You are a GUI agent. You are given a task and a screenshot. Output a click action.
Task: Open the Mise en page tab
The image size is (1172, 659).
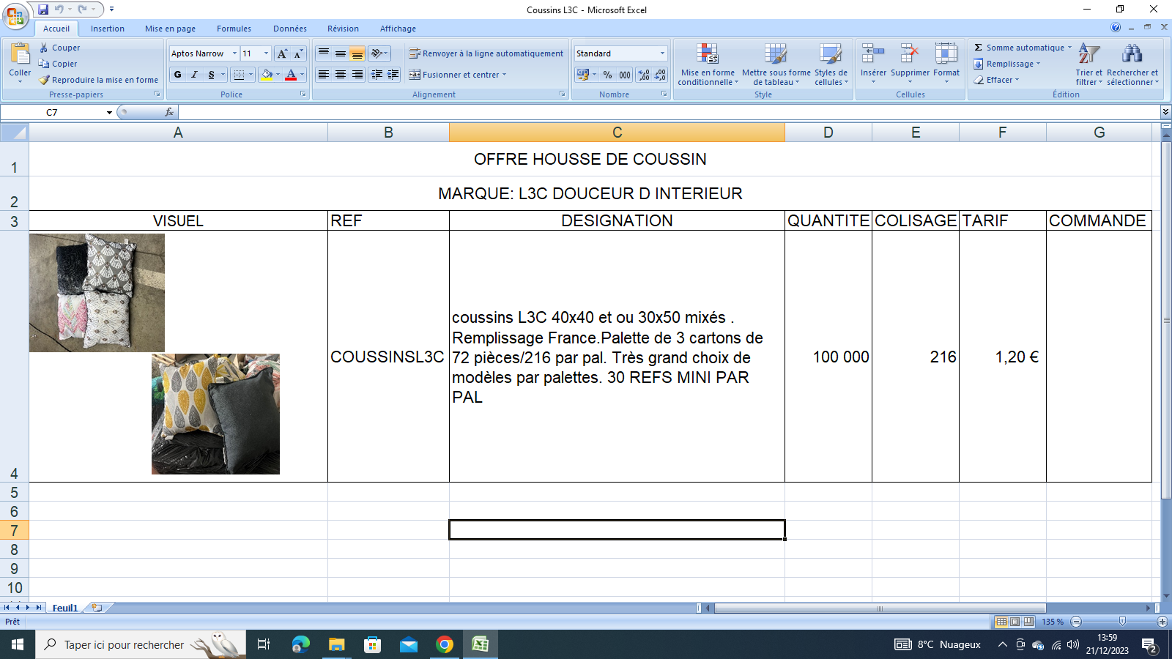170,29
